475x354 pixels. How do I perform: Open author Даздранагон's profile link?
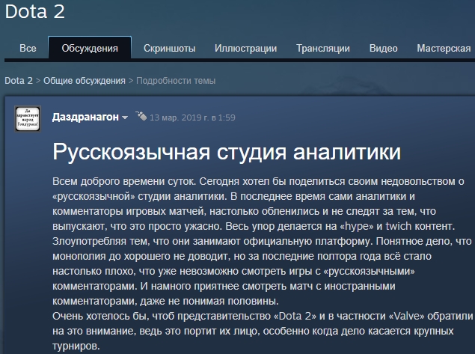(85, 117)
